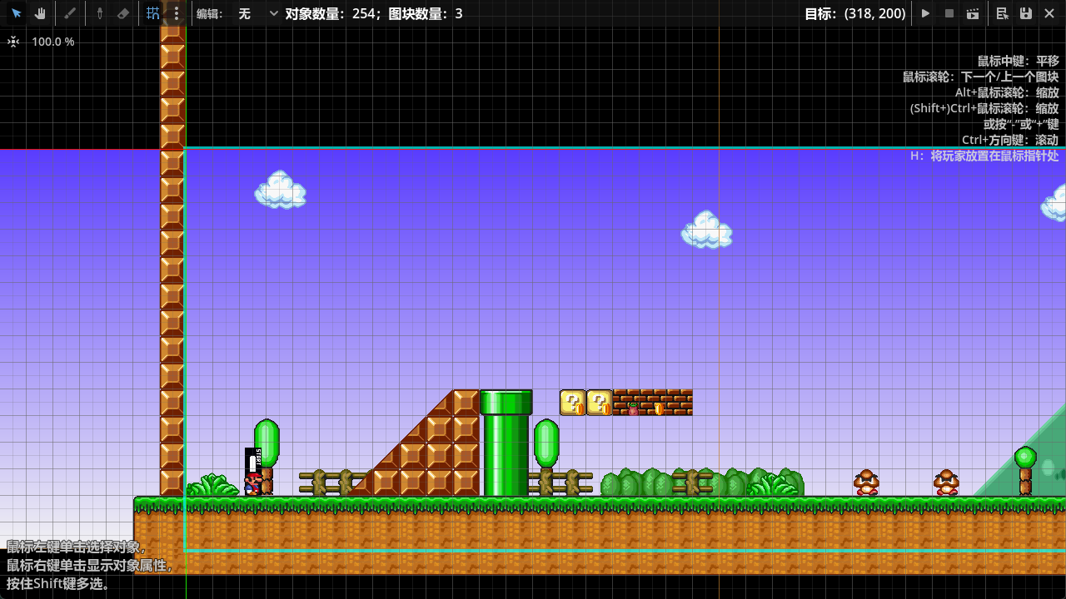
Task: Play the level with the play button
Action: (925, 13)
